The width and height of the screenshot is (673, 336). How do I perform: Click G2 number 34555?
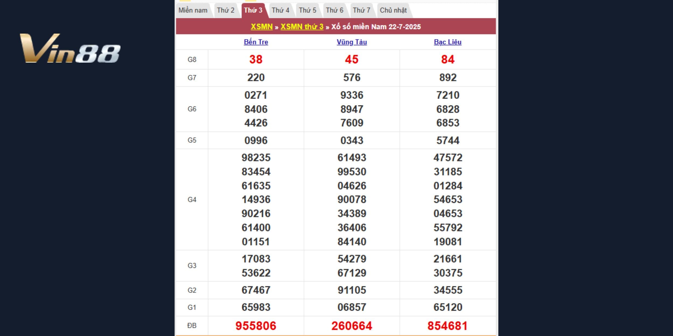(x=448, y=290)
